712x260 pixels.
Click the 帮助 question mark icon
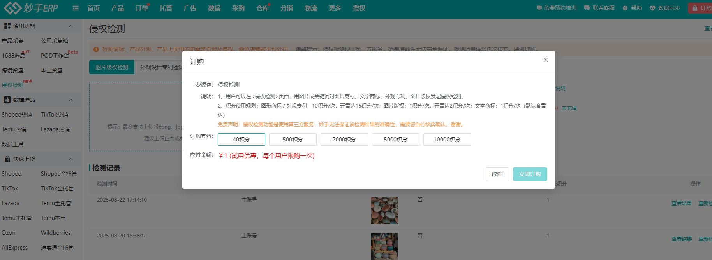pos(625,8)
